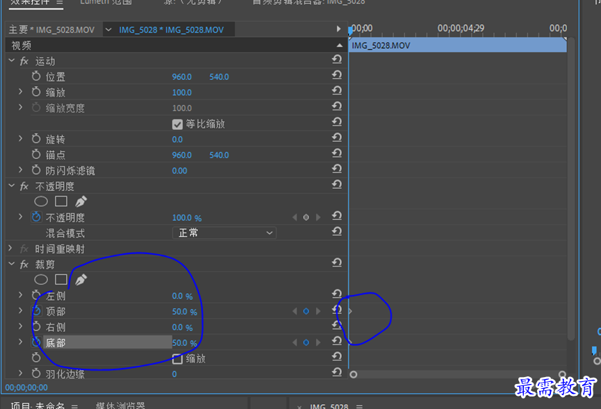Screen dimensions: 601x409
Task: Toggle animation stopwatch for 羽化边缘
Action: 36,374
